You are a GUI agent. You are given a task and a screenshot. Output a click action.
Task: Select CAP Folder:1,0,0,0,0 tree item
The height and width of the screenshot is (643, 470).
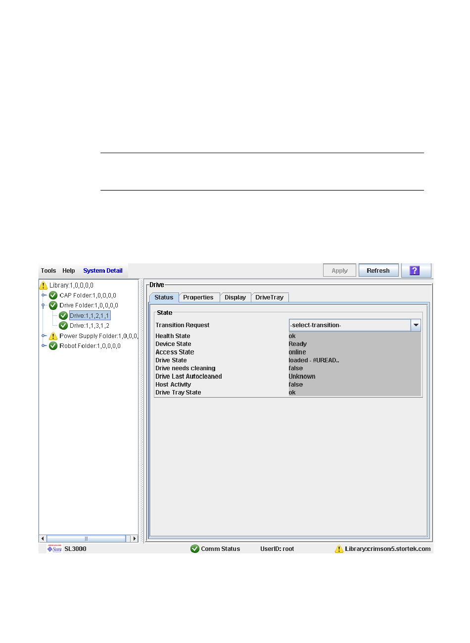pyautogui.click(x=88, y=296)
